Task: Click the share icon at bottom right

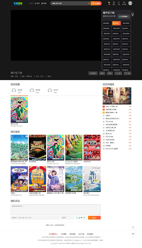Action: click(x=133, y=227)
